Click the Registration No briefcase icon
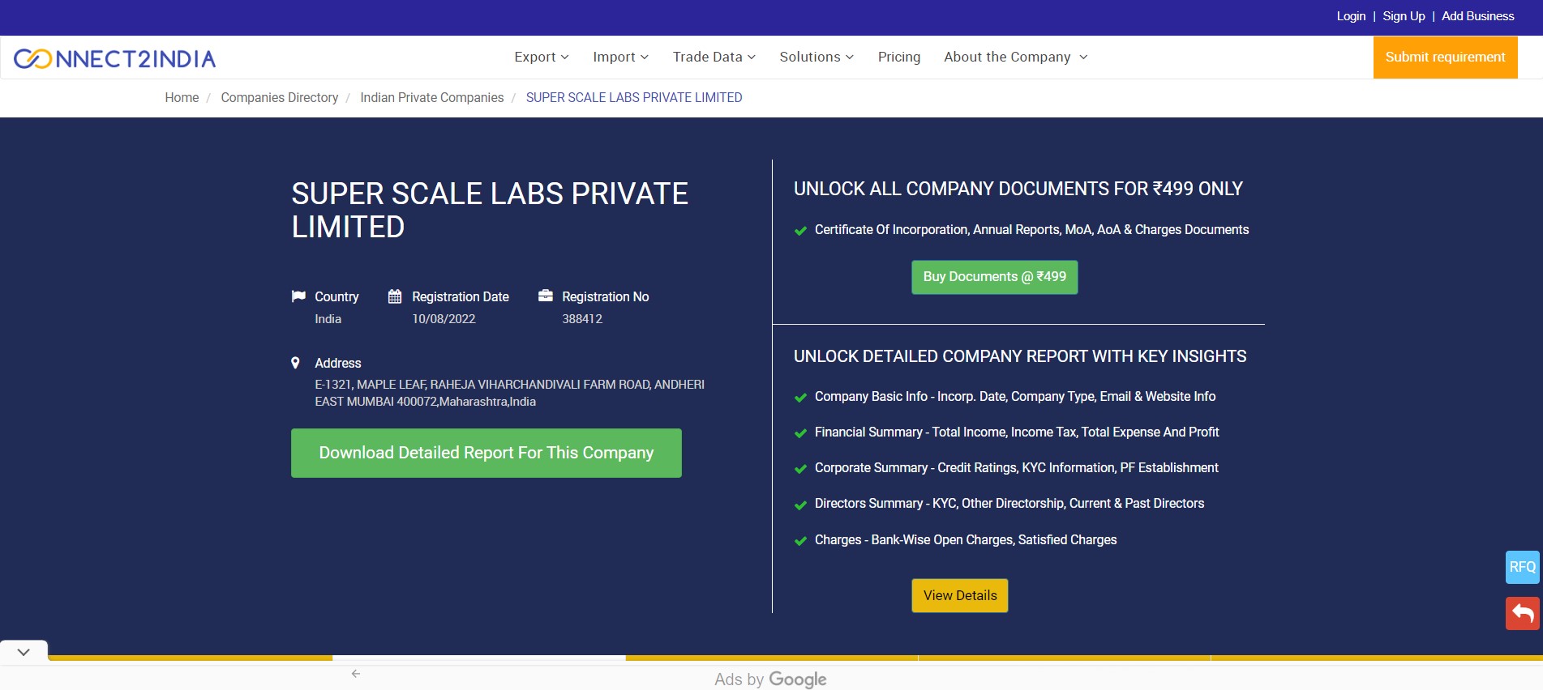This screenshot has width=1543, height=690. tap(546, 296)
